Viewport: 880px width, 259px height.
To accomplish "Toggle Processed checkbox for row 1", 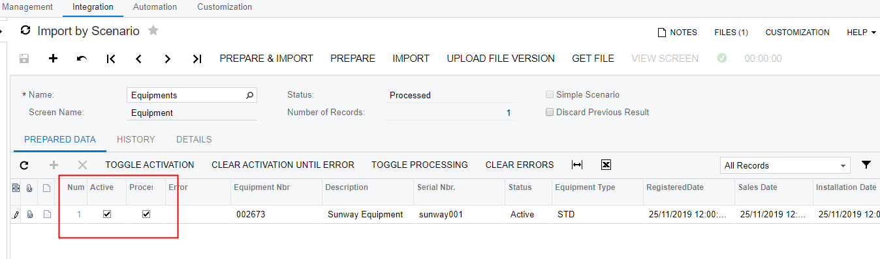I will coord(146,214).
